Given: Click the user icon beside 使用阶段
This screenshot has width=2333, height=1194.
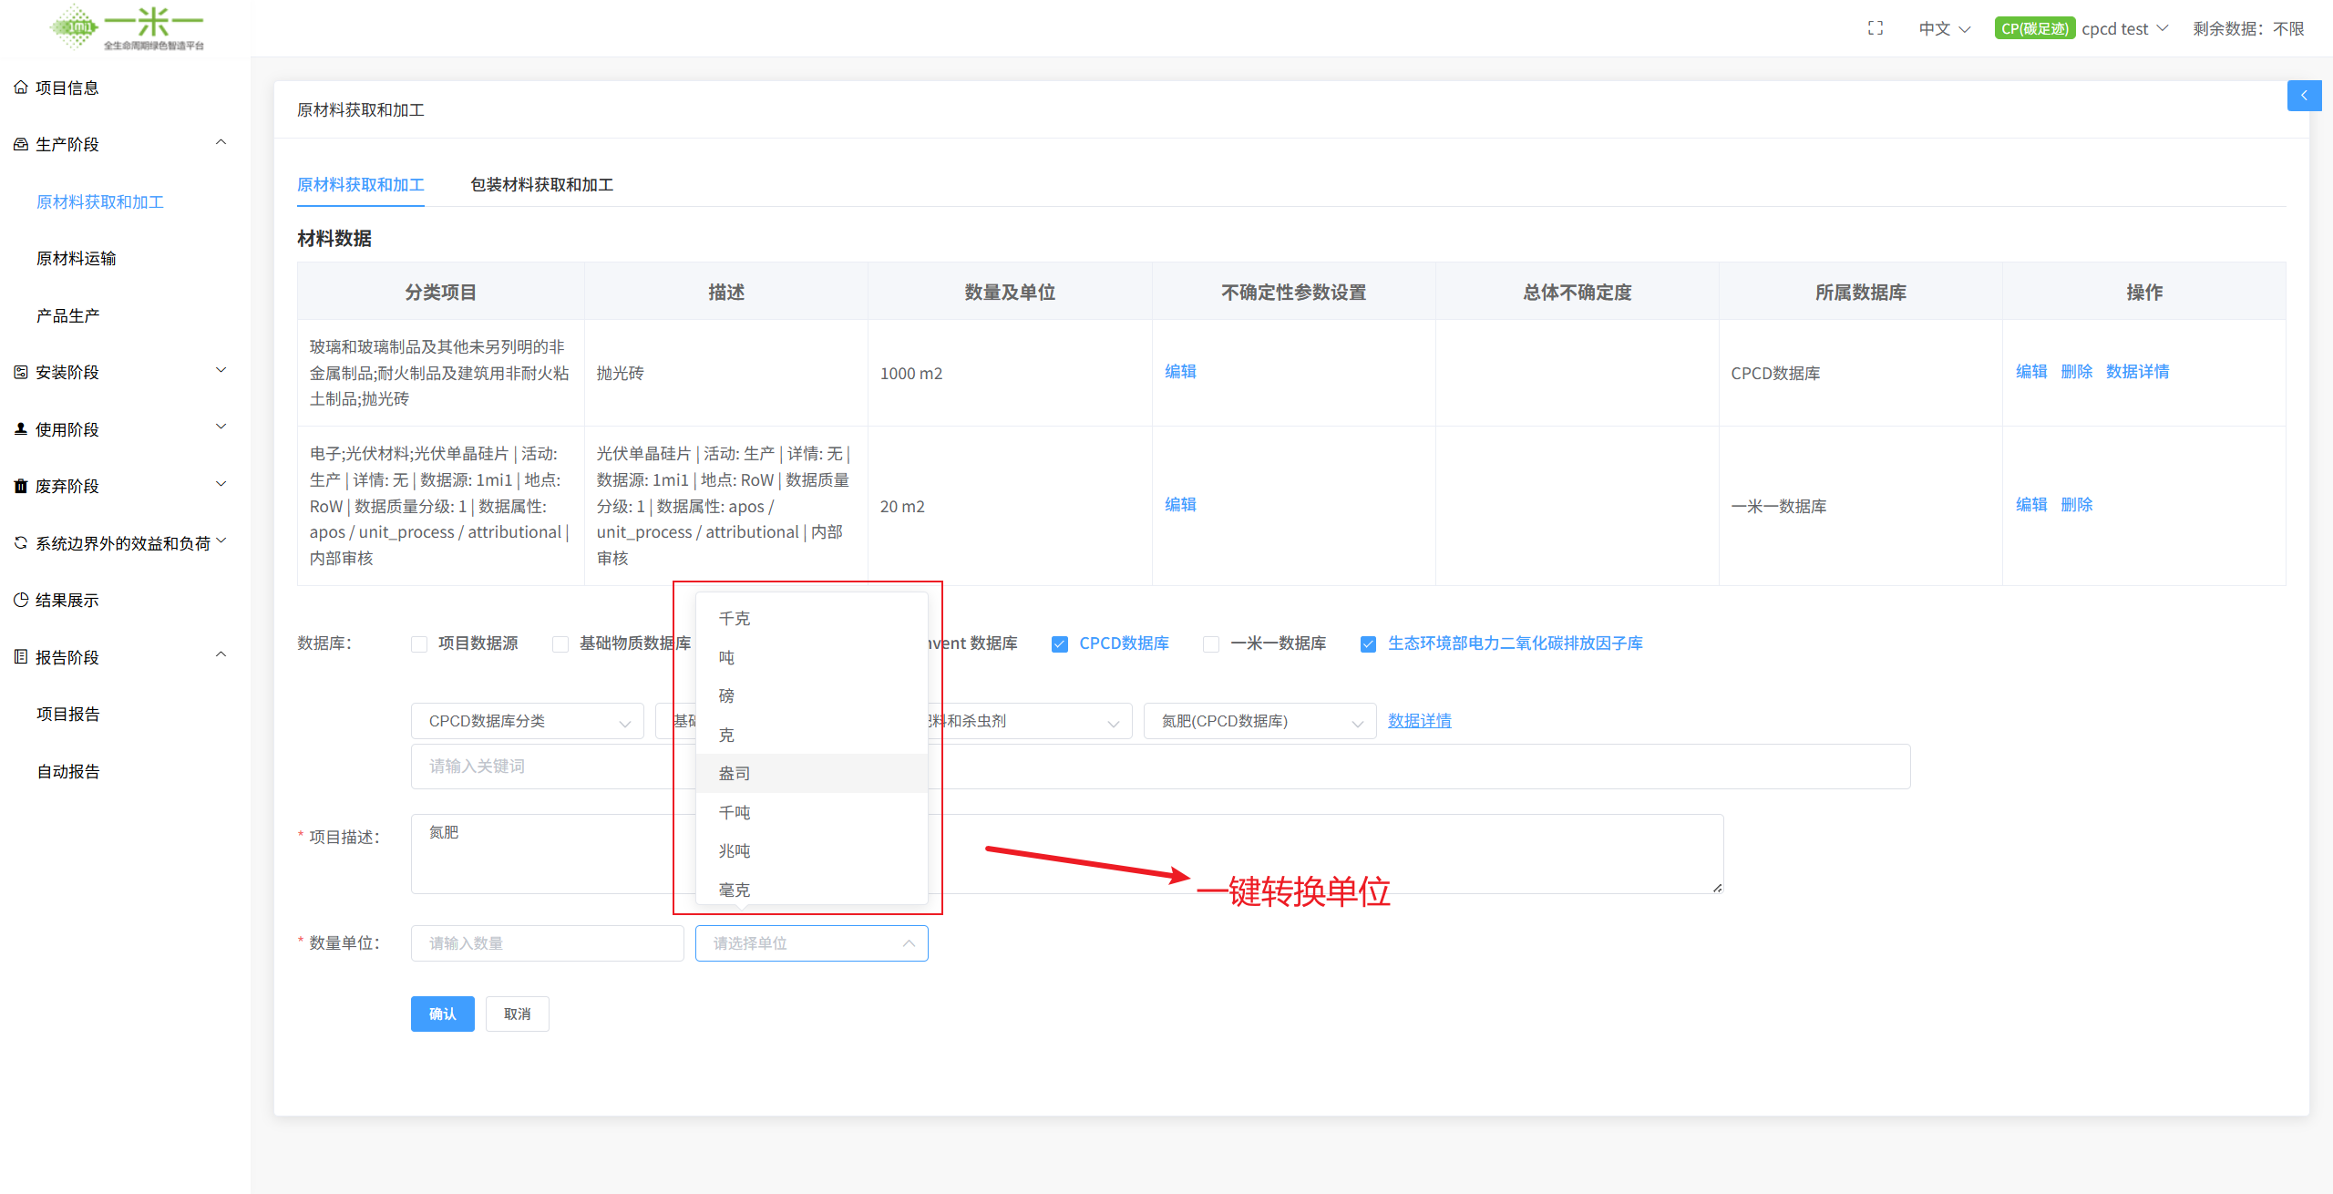Looking at the screenshot, I should coord(20,428).
